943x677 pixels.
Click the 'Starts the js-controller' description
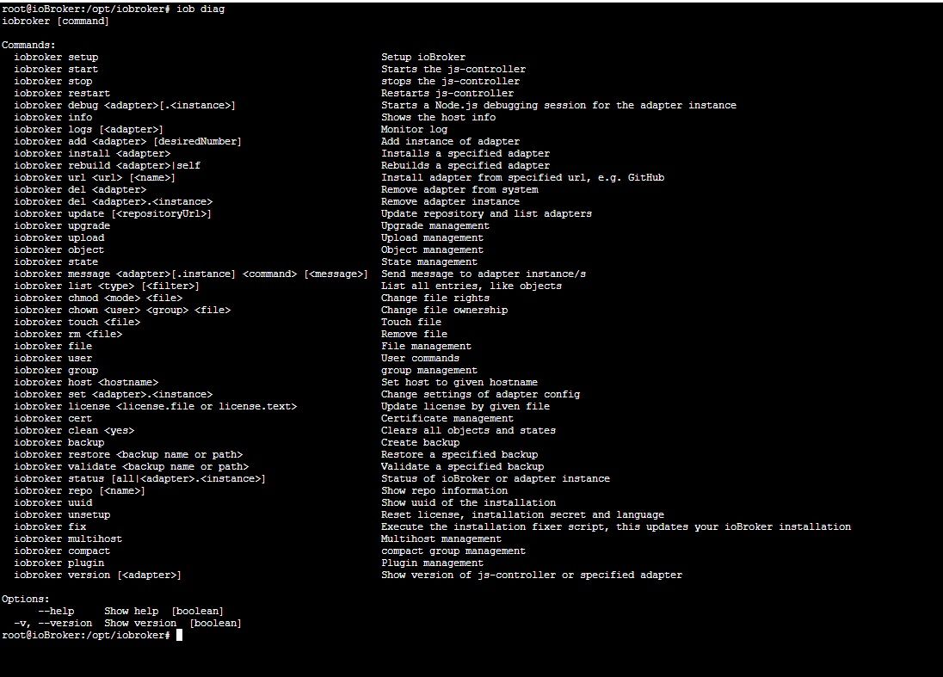(453, 69)
